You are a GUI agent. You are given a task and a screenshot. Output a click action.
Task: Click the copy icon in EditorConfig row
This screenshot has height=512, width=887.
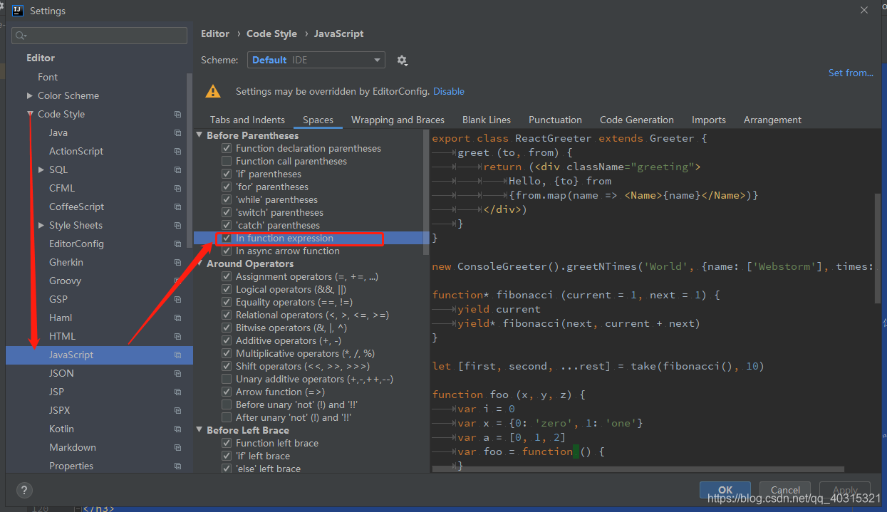pyautogui.click(x=177, y=244)
